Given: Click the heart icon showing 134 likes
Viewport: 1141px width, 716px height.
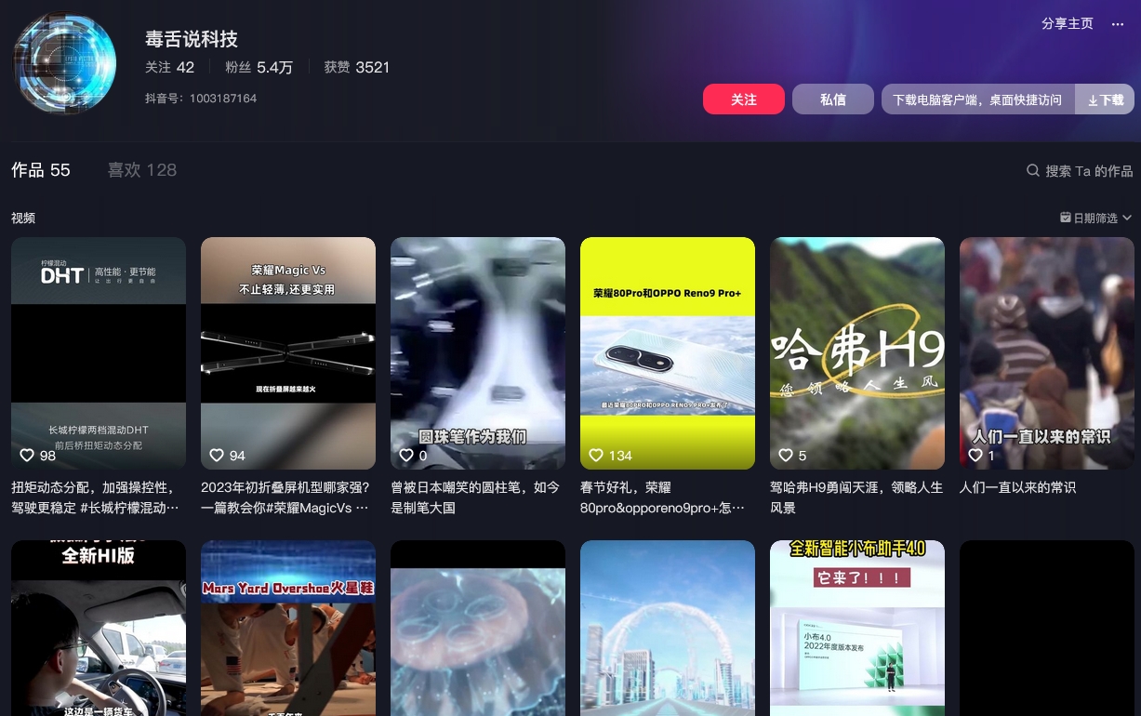Looking at the screenshot, I should (x=596, y=456).
